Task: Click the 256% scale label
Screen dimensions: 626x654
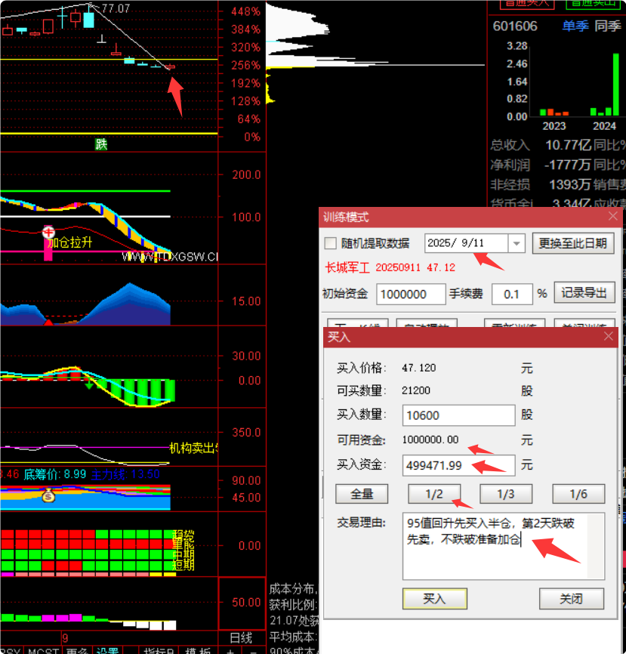Action: click(245, 65)
